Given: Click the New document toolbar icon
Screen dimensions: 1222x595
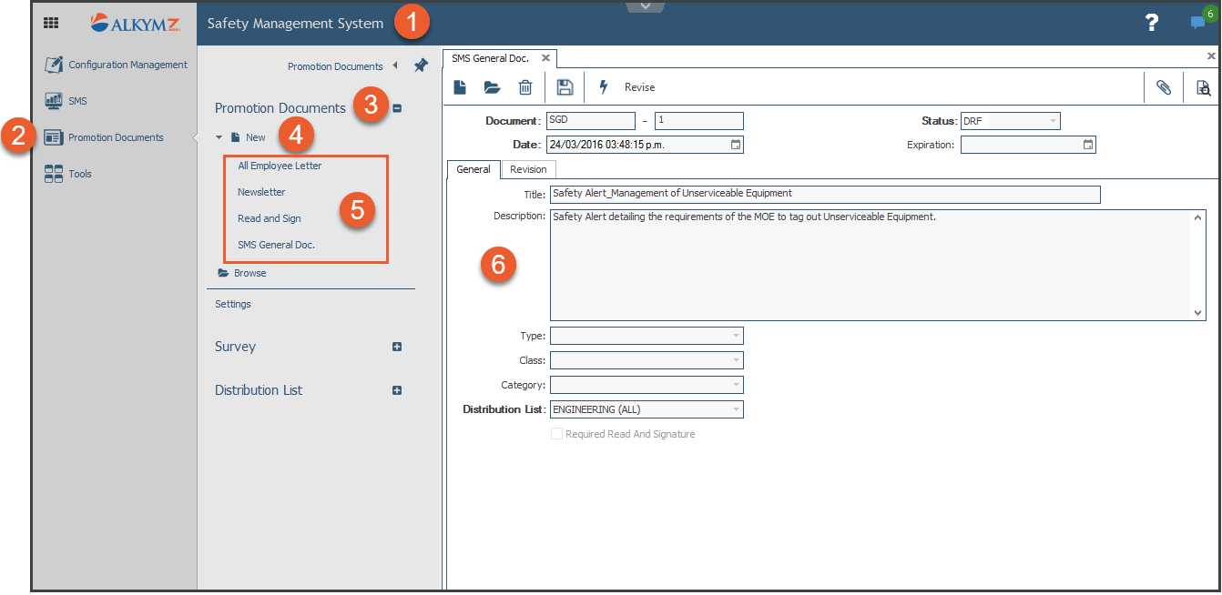Looking at the screenshot, I should (x=461, y=87).
